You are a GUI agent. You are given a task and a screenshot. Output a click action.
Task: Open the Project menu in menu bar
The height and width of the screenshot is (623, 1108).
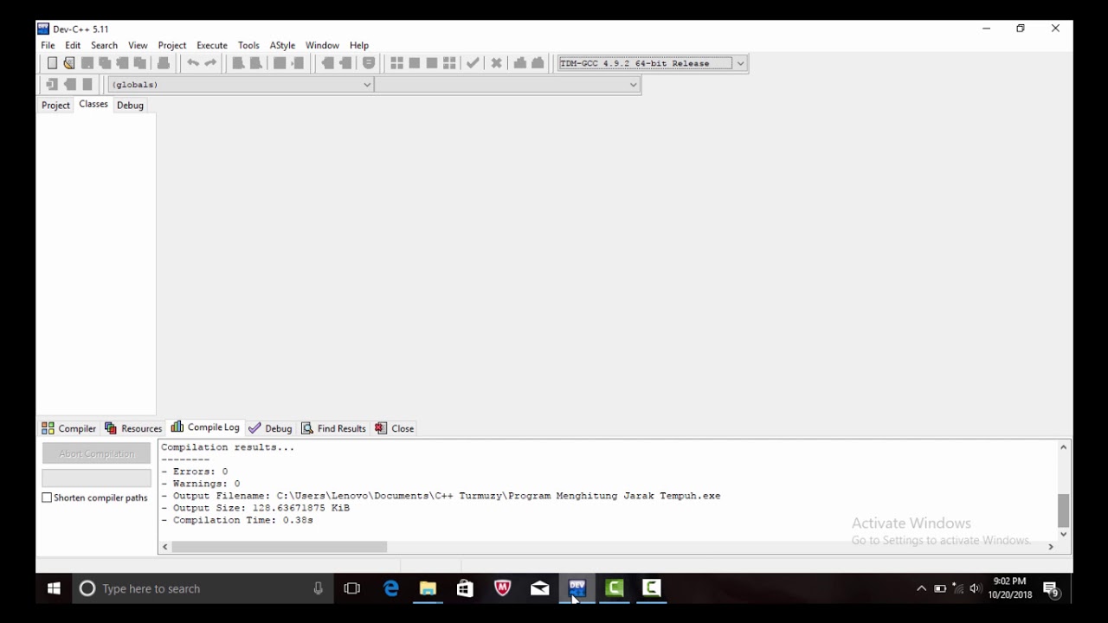pyautogui.click(x=172, y=45)
